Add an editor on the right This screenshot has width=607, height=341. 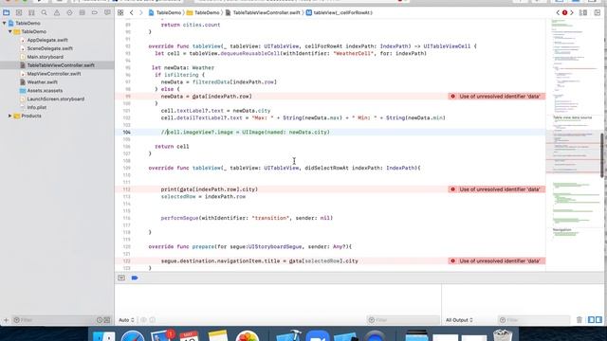[x=597, y=12]
